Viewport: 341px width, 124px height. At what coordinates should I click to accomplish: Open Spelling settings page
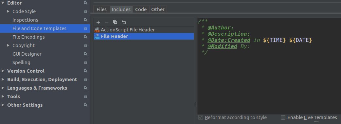pyautogui.click(x=21, y=62)
